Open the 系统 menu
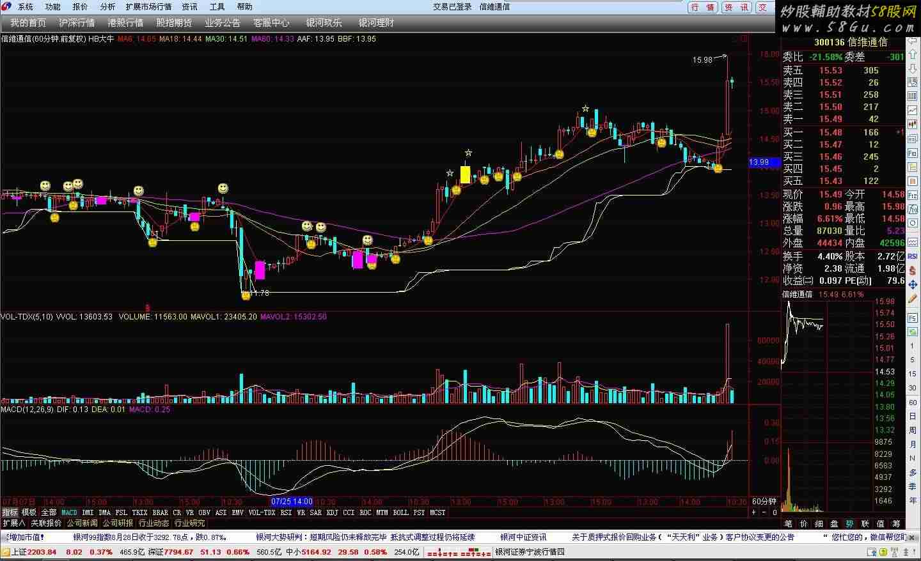This screenshot has width=921, height=561. [26, 7]
